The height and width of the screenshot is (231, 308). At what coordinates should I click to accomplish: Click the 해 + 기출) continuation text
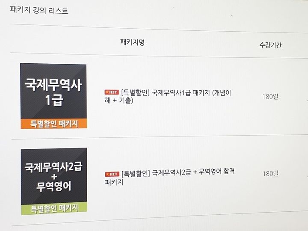(119, 101)
